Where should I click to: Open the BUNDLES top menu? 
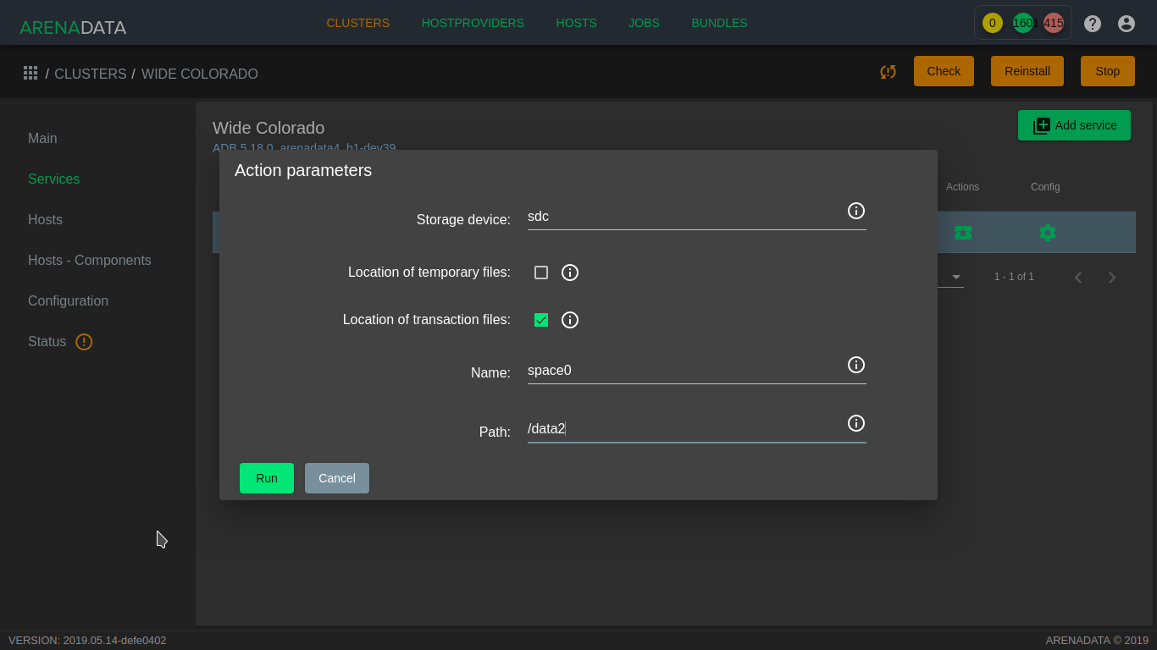point(719,23)
